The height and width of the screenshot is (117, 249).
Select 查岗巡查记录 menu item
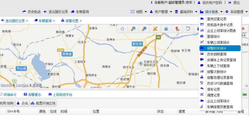[220, 19]
